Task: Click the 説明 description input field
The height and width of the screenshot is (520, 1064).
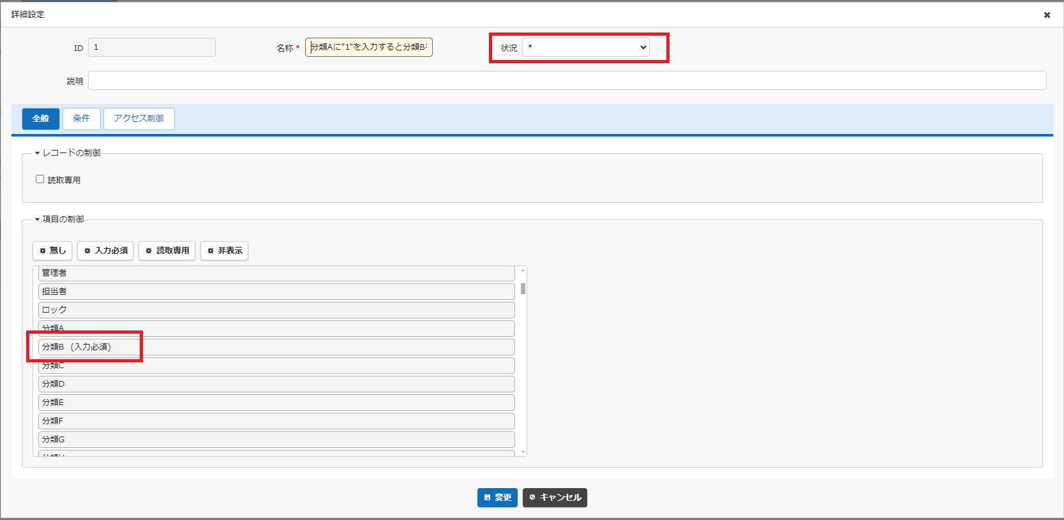Action: coord(567,80)
